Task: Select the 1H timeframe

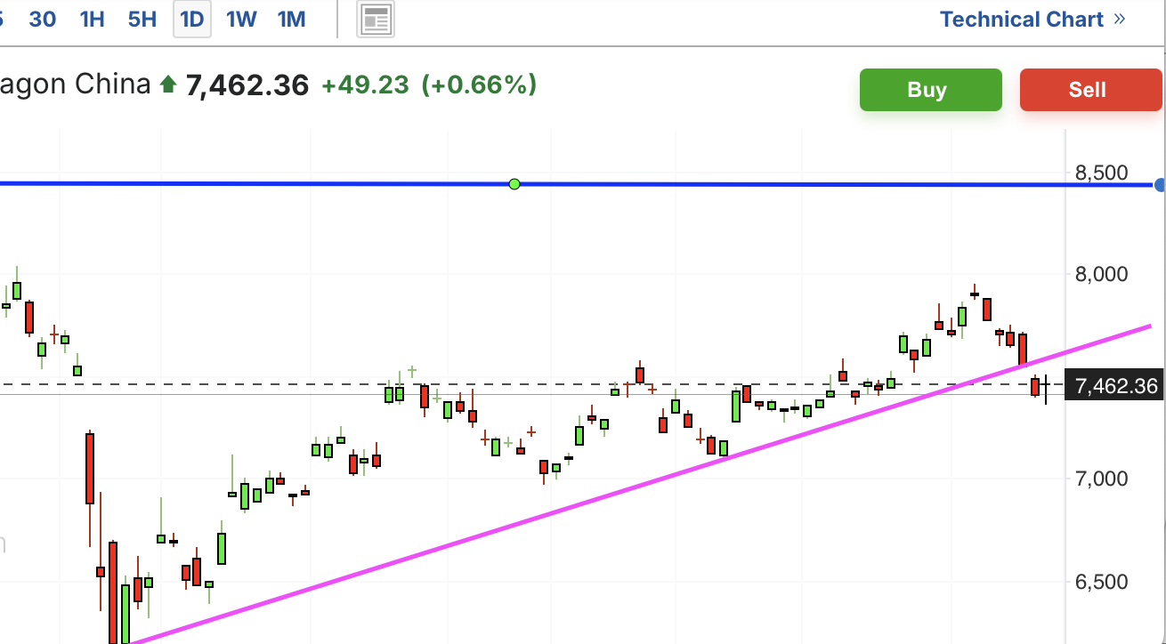Action: point(93,19)
